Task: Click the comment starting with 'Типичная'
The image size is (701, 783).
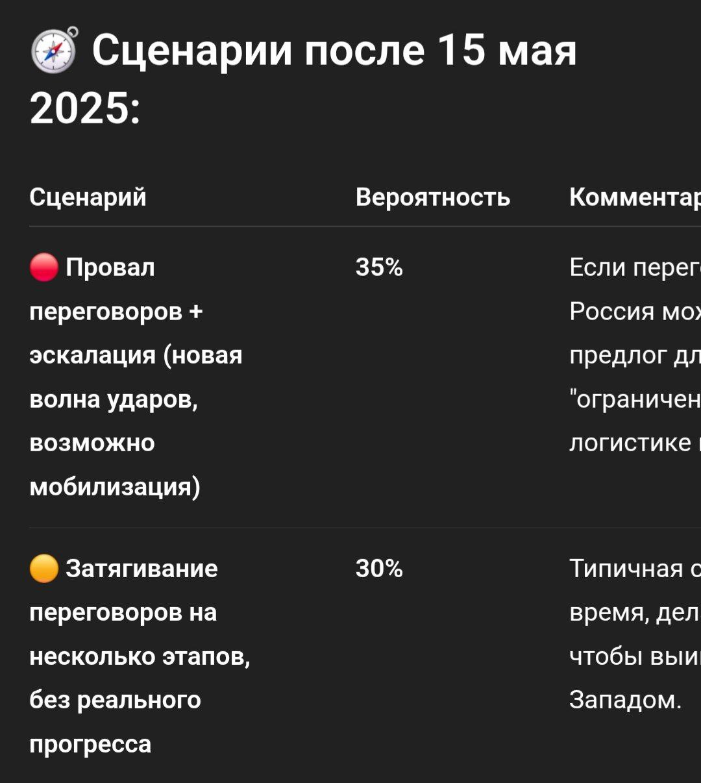Action: pyautogui.click(x=635, y=634)
